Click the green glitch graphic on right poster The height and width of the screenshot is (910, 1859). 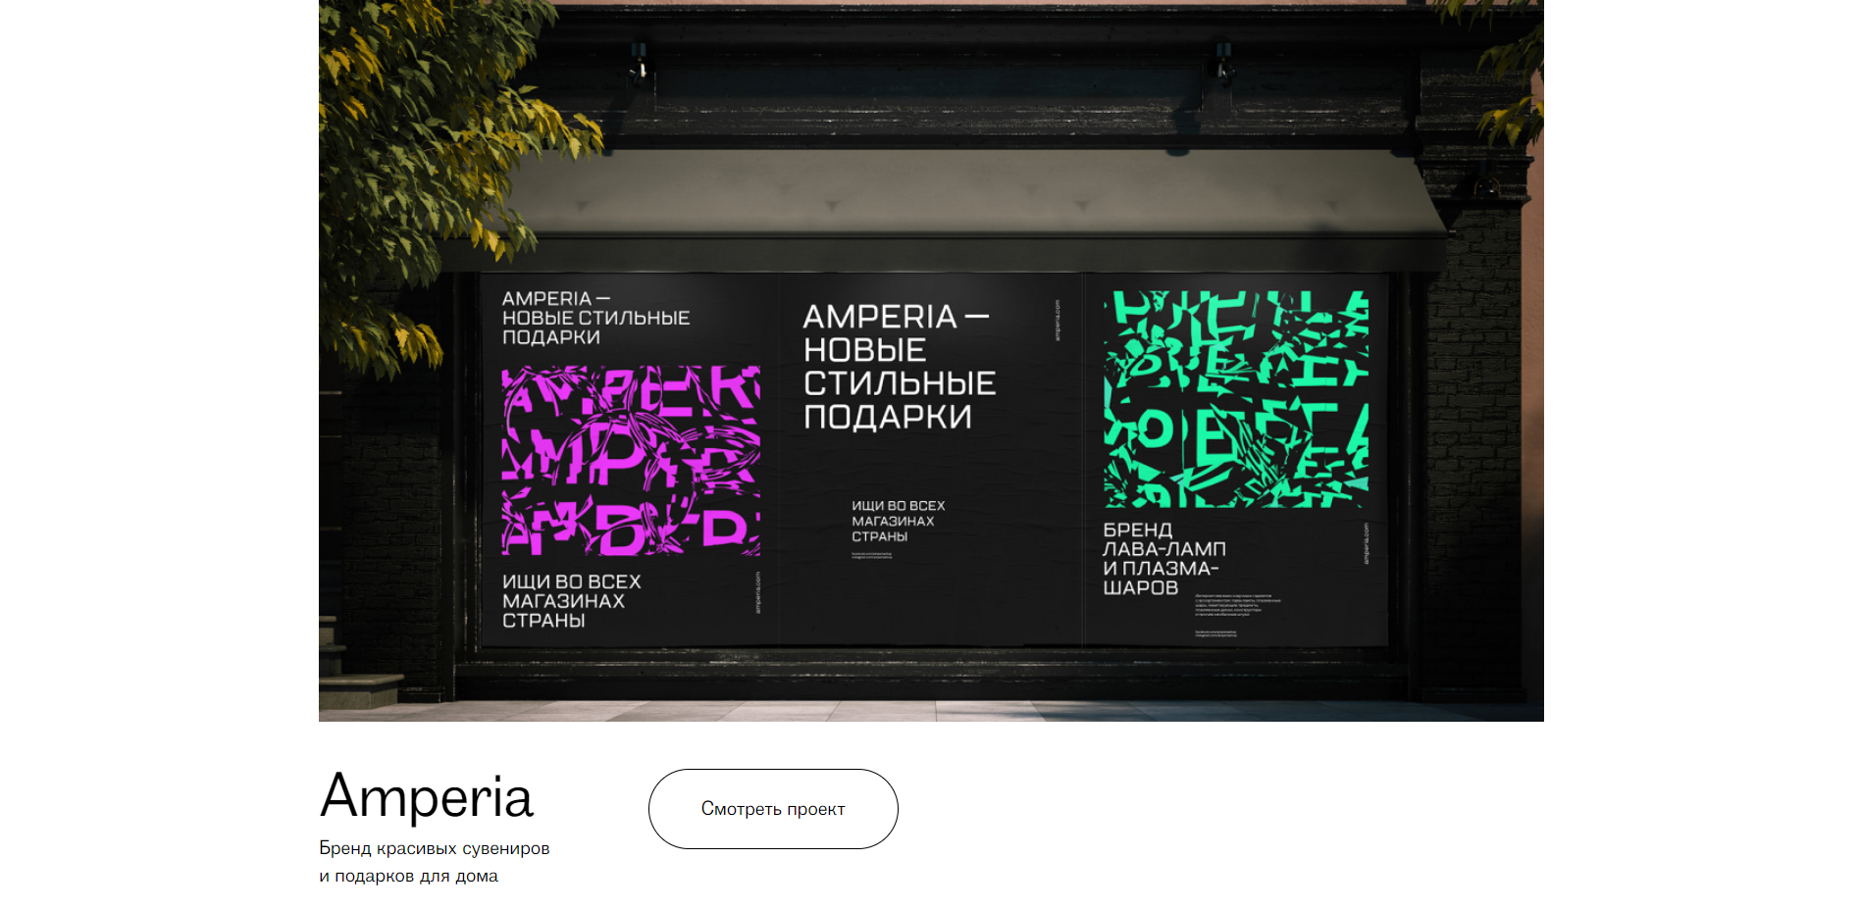pos(1236,399)
